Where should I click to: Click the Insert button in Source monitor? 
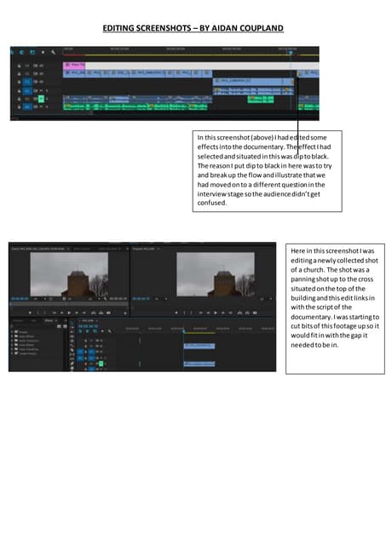tap(93, 313)
